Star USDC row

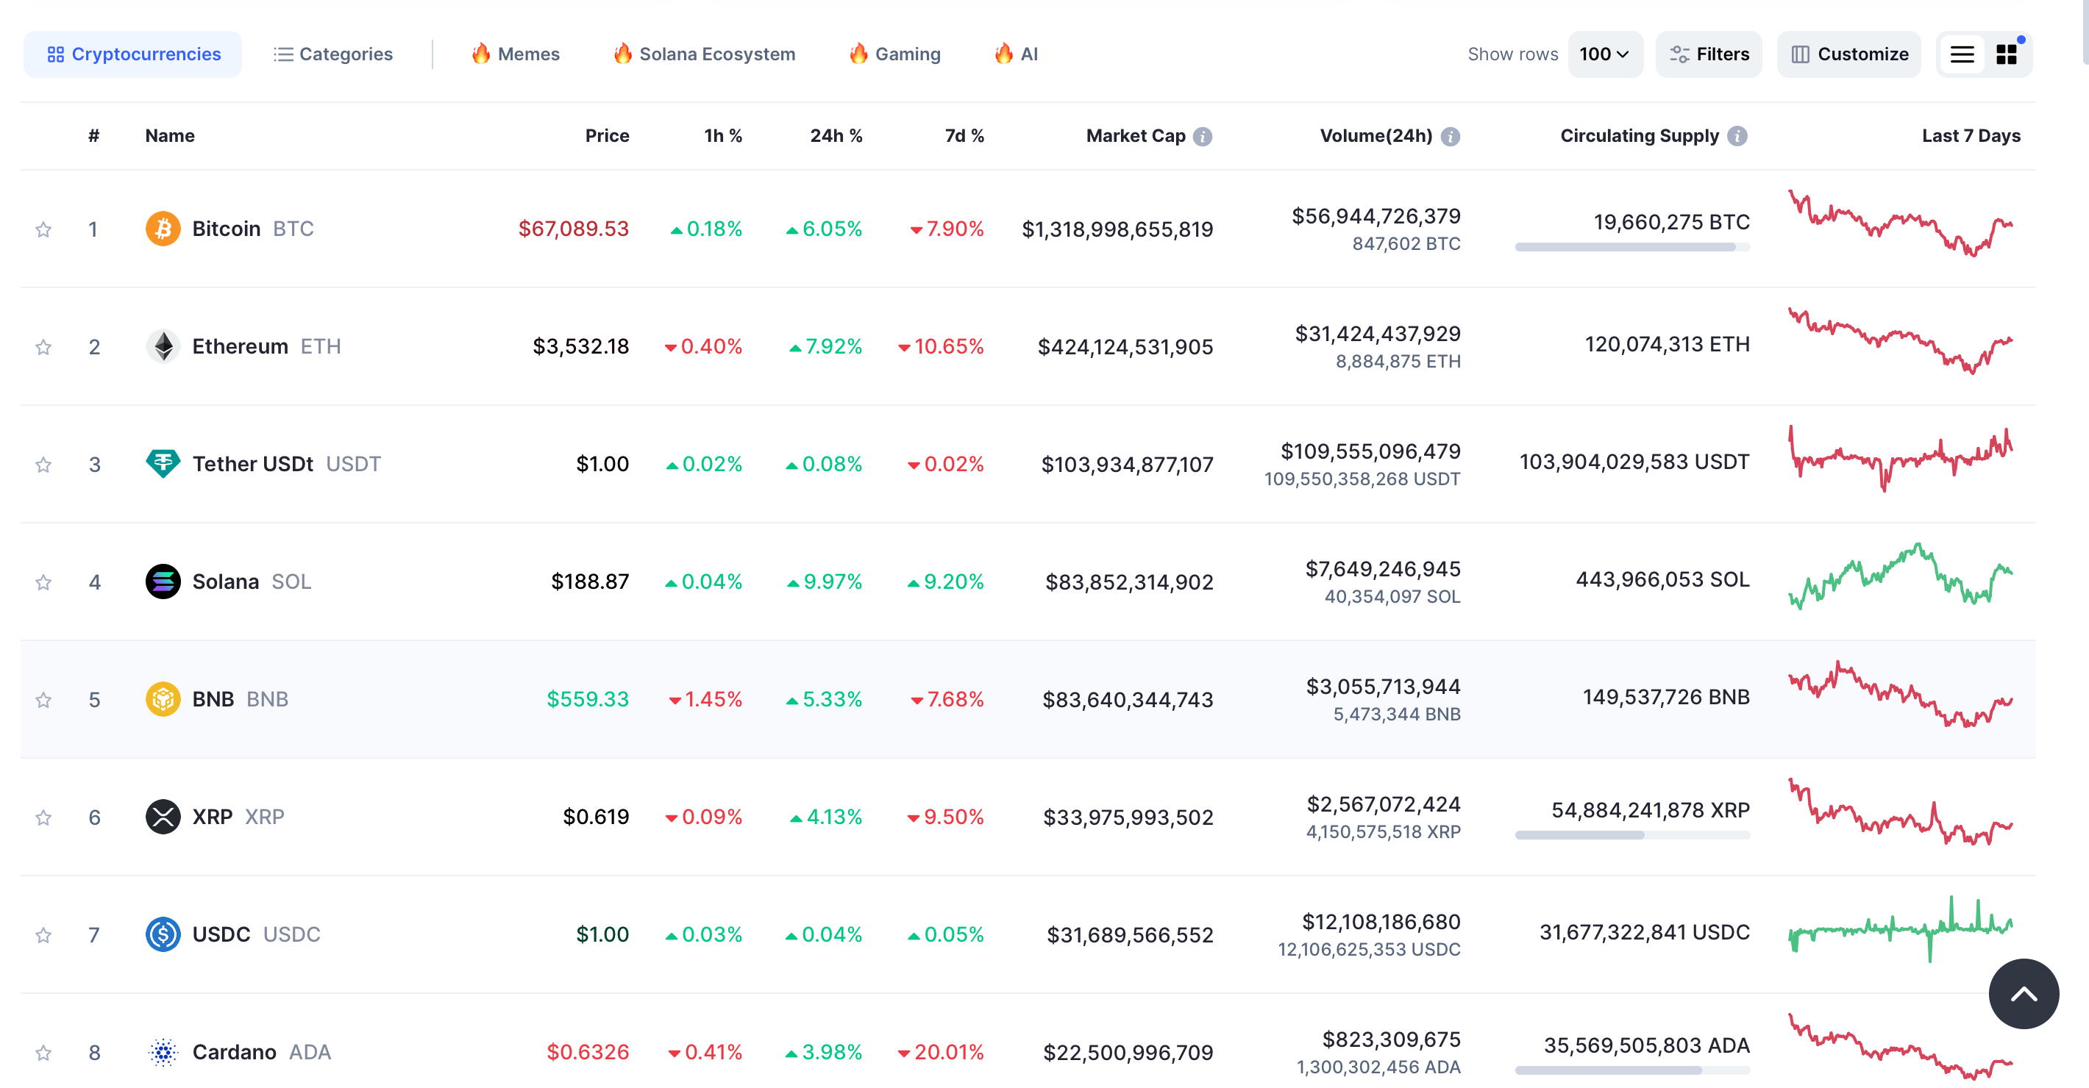(44, 935)
